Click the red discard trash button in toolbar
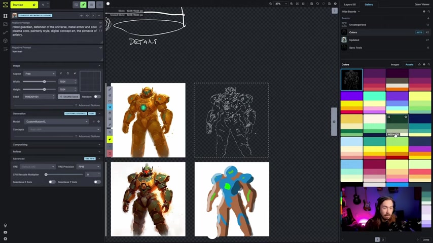The width and height of the screenshot is (433, 243). tap(110, 153)
